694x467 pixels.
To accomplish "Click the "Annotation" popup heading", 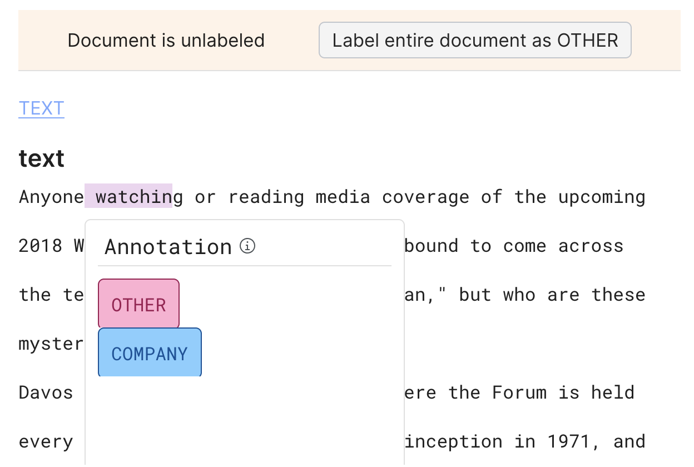I will tap(168, 246).
